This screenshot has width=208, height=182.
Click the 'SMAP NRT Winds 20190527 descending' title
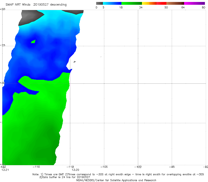click(x=36, y=4)
